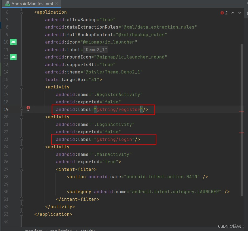Click the </application> closing tag
The image size is (248, 231).
[x=53, y=214]
